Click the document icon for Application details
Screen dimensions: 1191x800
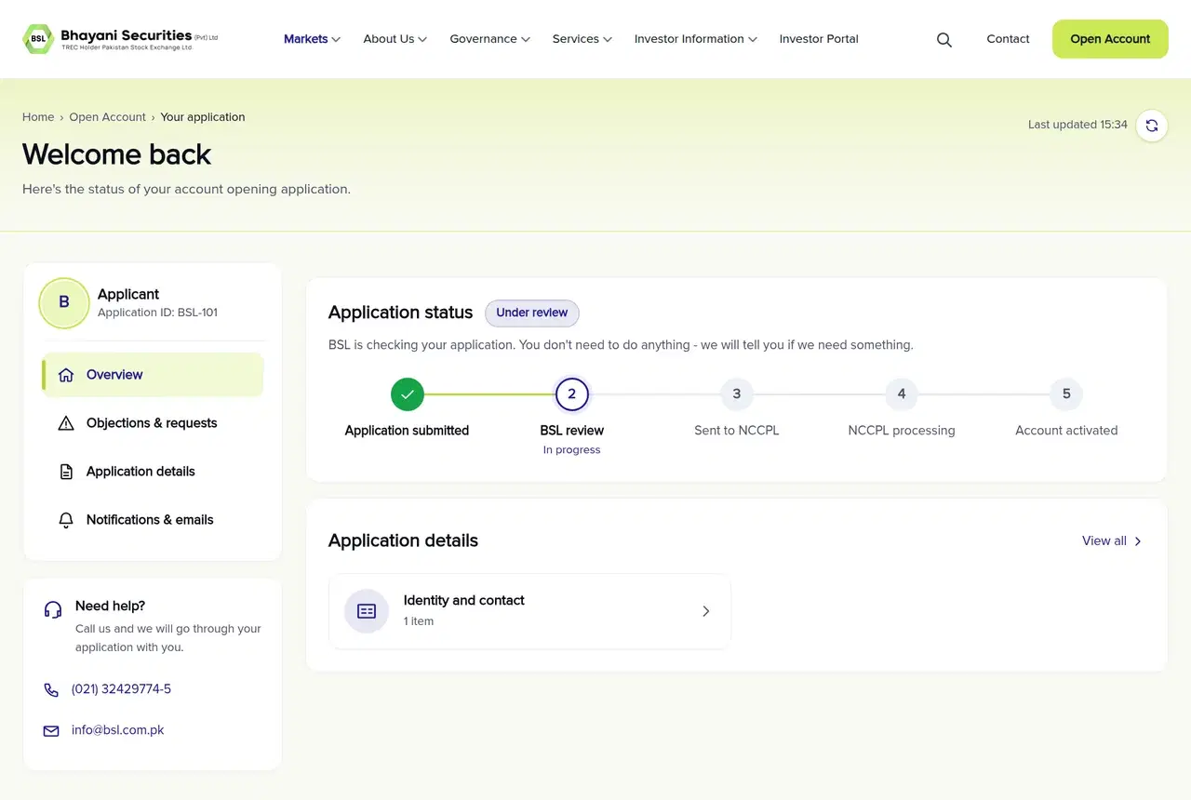pos(66,472)
